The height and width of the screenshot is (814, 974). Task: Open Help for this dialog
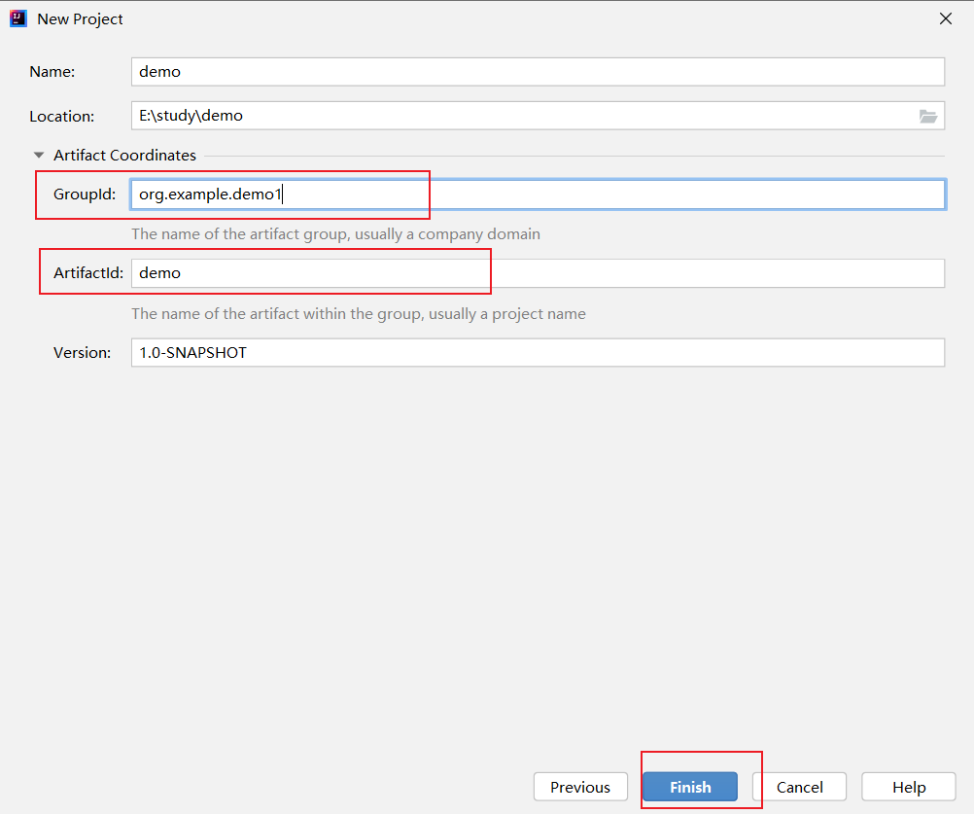tap(908, 787)
